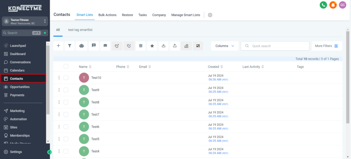
Task: Open the Columns dropdown
Action: pyautogui.click(x=225, y=46)
